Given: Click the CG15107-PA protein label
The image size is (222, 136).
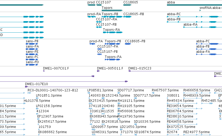Looking at the screenshot, I should click(108, 46).
